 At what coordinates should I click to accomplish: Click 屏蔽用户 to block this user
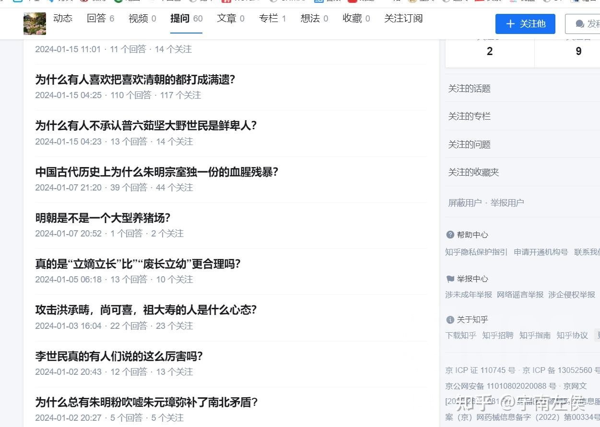(465, 203)
